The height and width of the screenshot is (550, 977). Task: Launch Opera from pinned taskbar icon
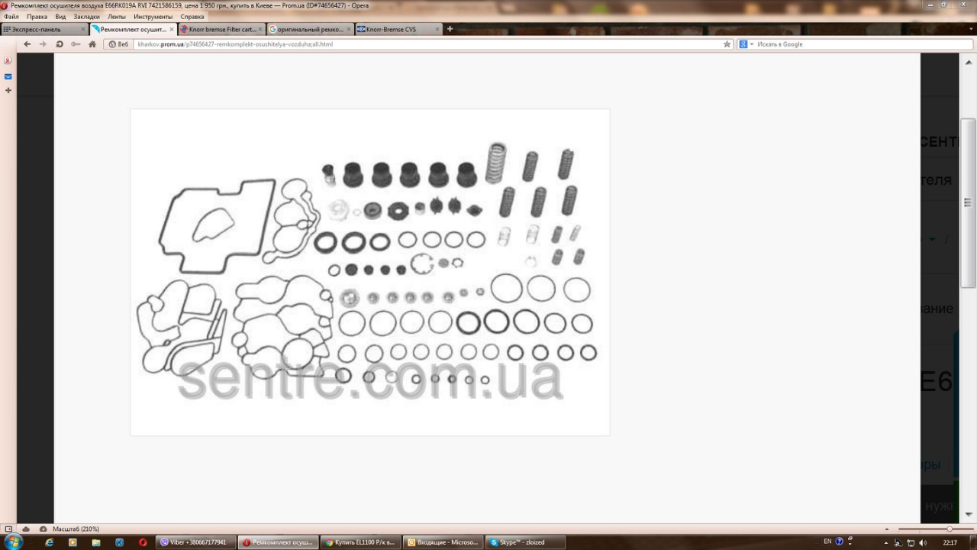click(x=143, y=542)
